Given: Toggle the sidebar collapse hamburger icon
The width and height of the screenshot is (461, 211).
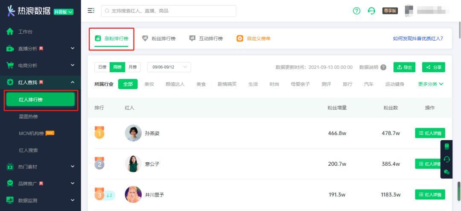Looking at the screenshot, I should [x=91, y=11].
